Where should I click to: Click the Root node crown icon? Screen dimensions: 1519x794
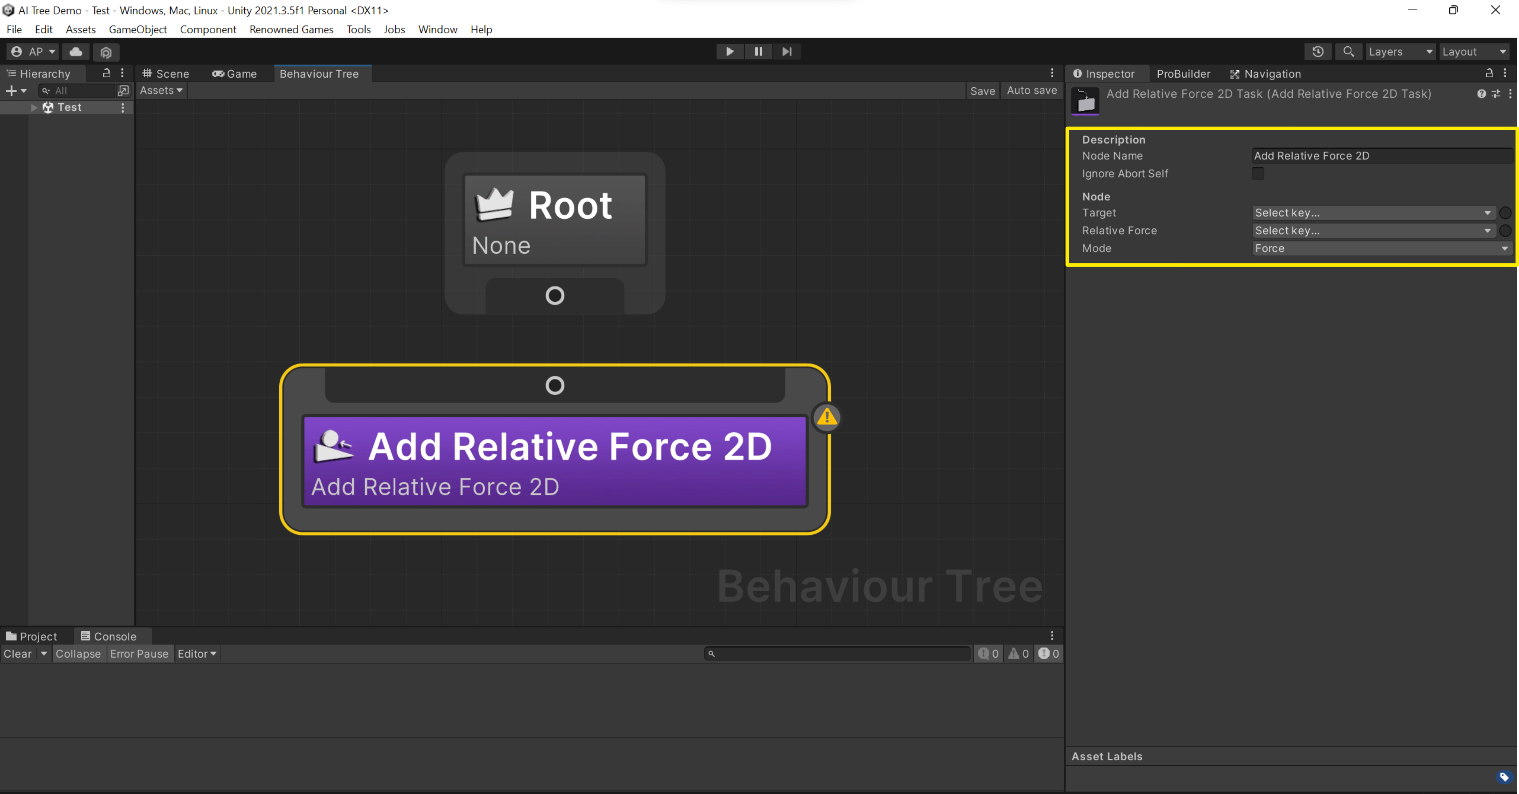tap(494, 204)
